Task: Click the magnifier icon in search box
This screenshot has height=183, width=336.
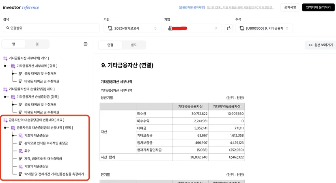Action: click(8, 28)
